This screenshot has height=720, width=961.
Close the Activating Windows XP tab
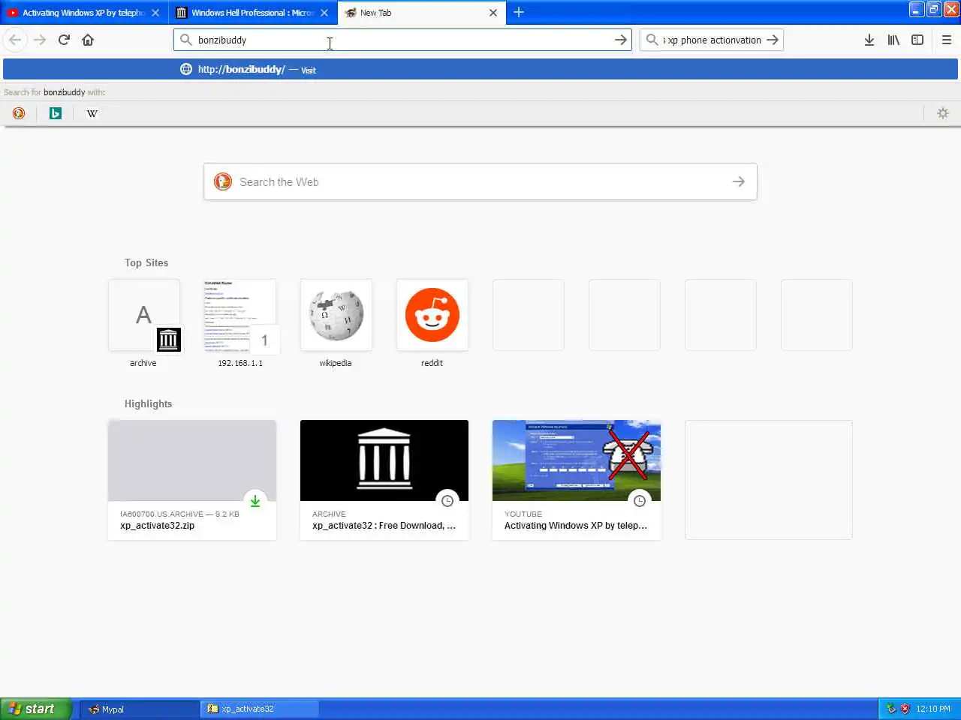tap(155, 13)
